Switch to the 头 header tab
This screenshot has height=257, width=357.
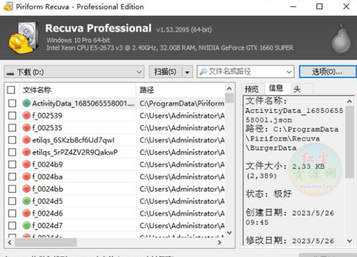[x=297, y=89]
